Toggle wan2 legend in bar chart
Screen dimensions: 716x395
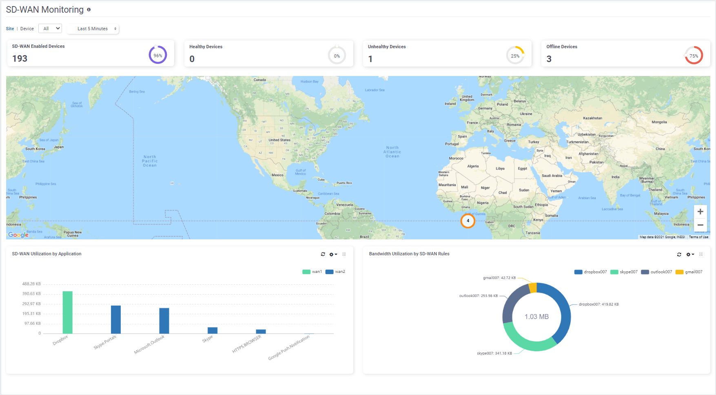(x=335, y=272)
